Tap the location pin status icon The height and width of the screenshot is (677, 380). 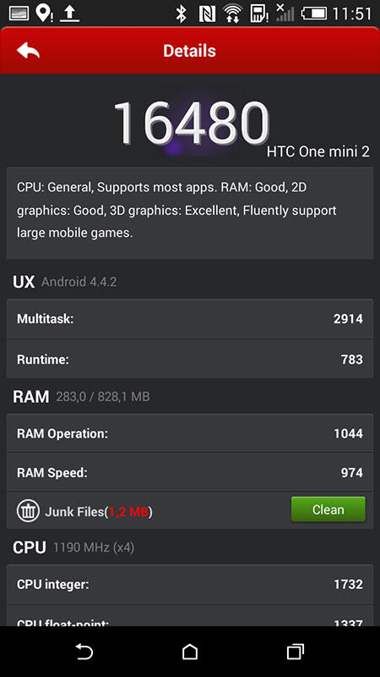click(x=44, y=13)
